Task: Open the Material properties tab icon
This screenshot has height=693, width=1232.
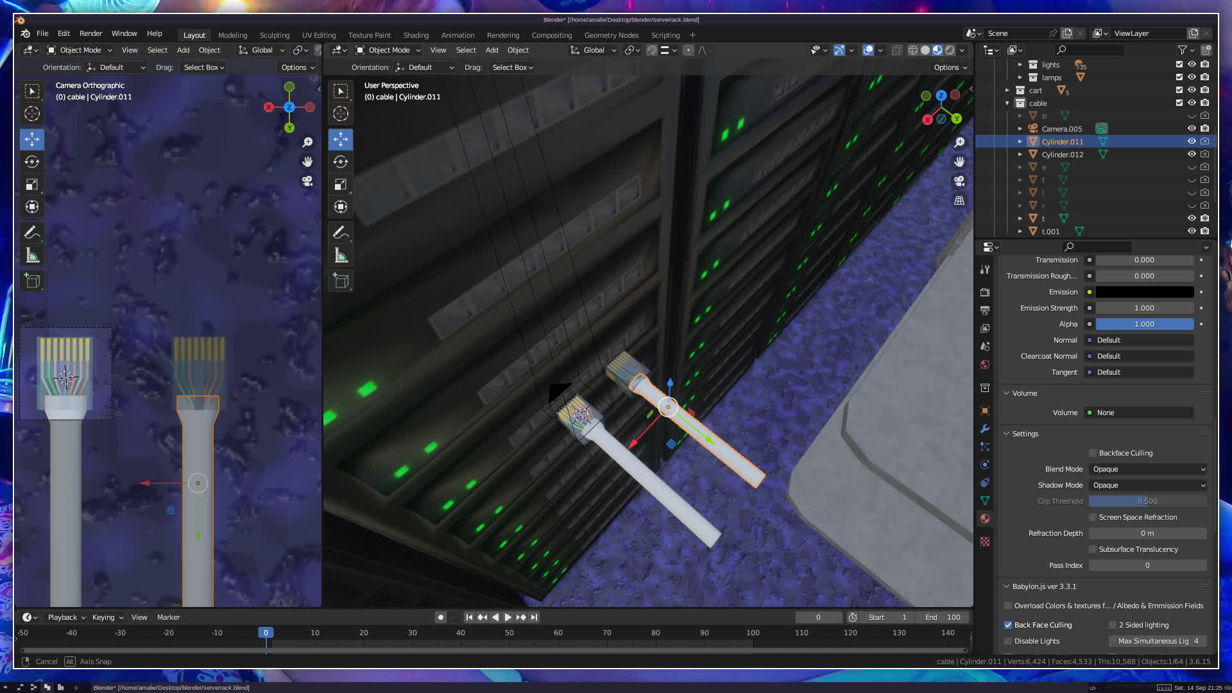Action: 985,518
